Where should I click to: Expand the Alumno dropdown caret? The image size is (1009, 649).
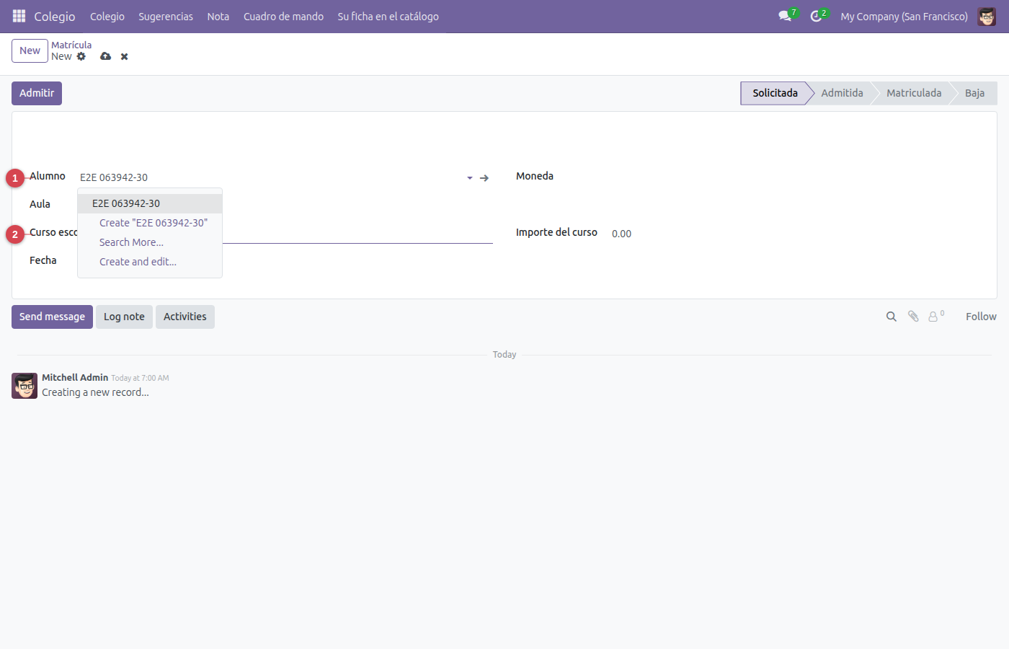pyautogui.click(x=470, y=177)
